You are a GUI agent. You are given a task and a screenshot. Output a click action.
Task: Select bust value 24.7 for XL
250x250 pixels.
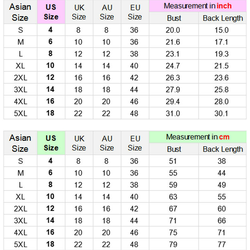[x=173, y=66]
